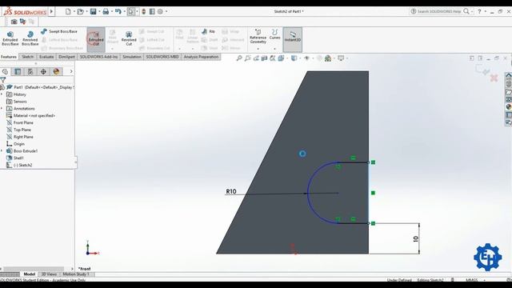The height and width of the screenshot is (288, 512).
Task: Open ConfigurationManager tab
Action: click(x=30, y=71)
